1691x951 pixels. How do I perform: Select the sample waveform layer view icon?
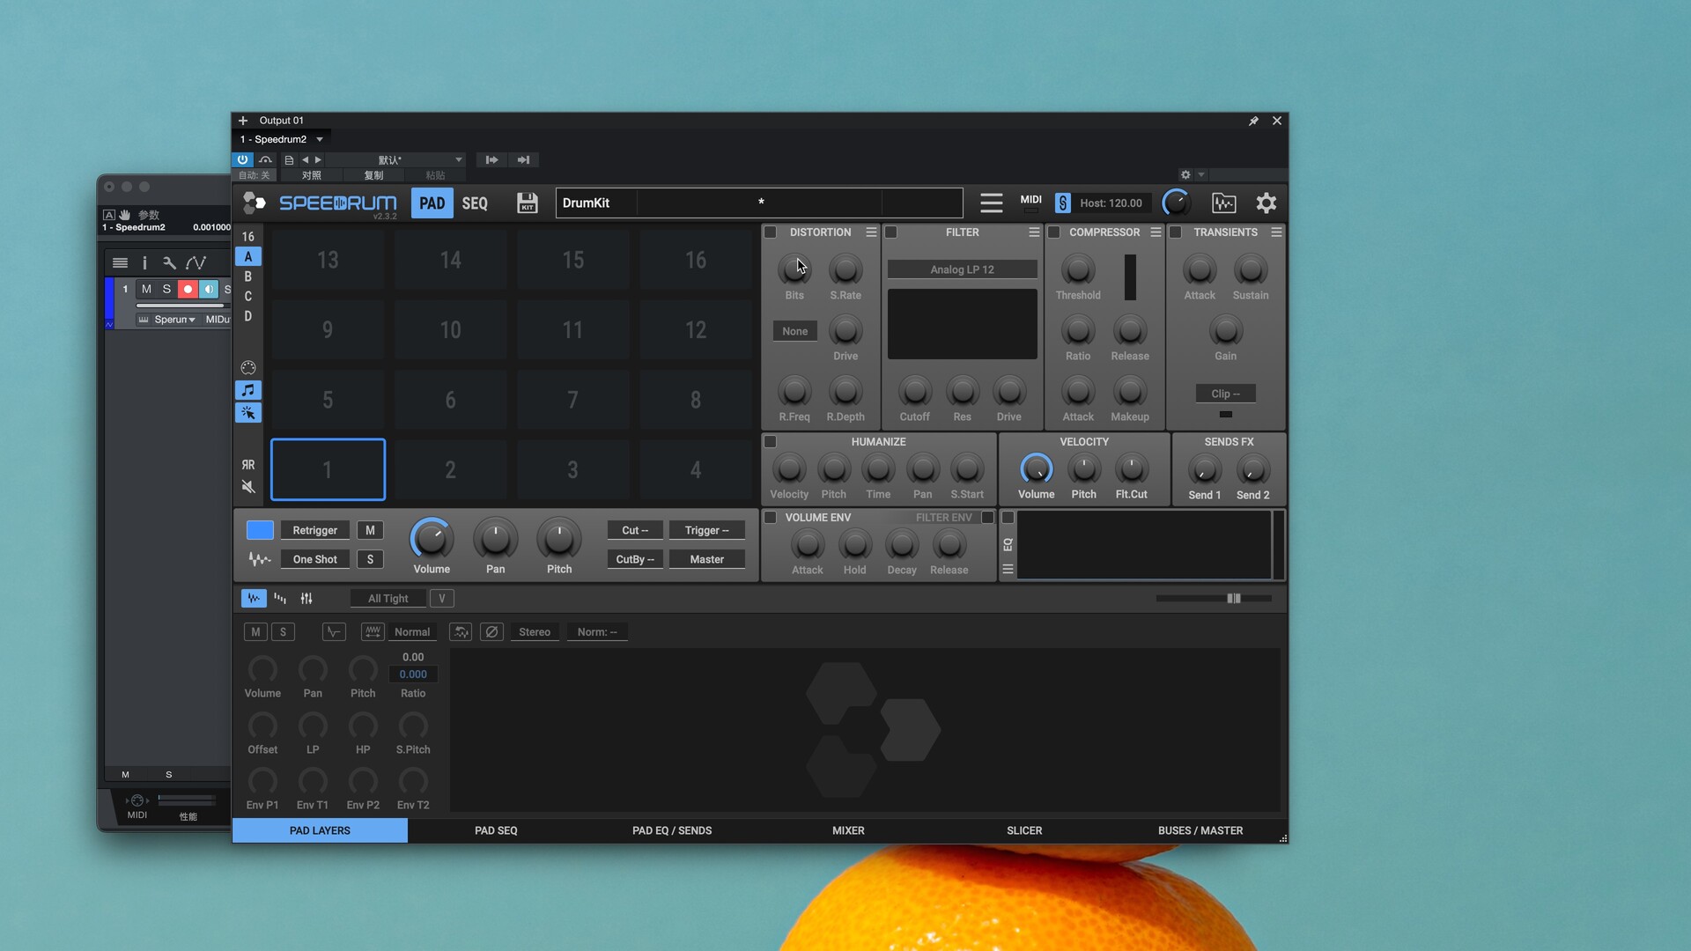point(254,599)
